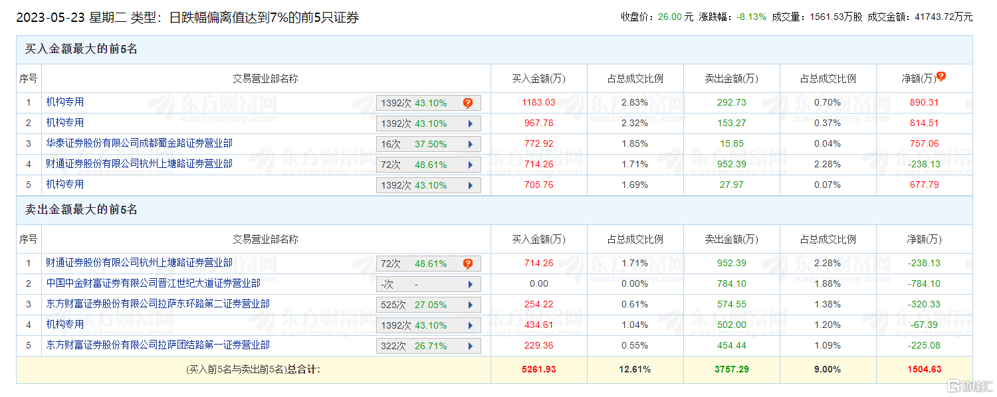
Task: Open 华泰证券股份有限公司成都蜀金路证券营业部 link
Action: coord(139,143)
